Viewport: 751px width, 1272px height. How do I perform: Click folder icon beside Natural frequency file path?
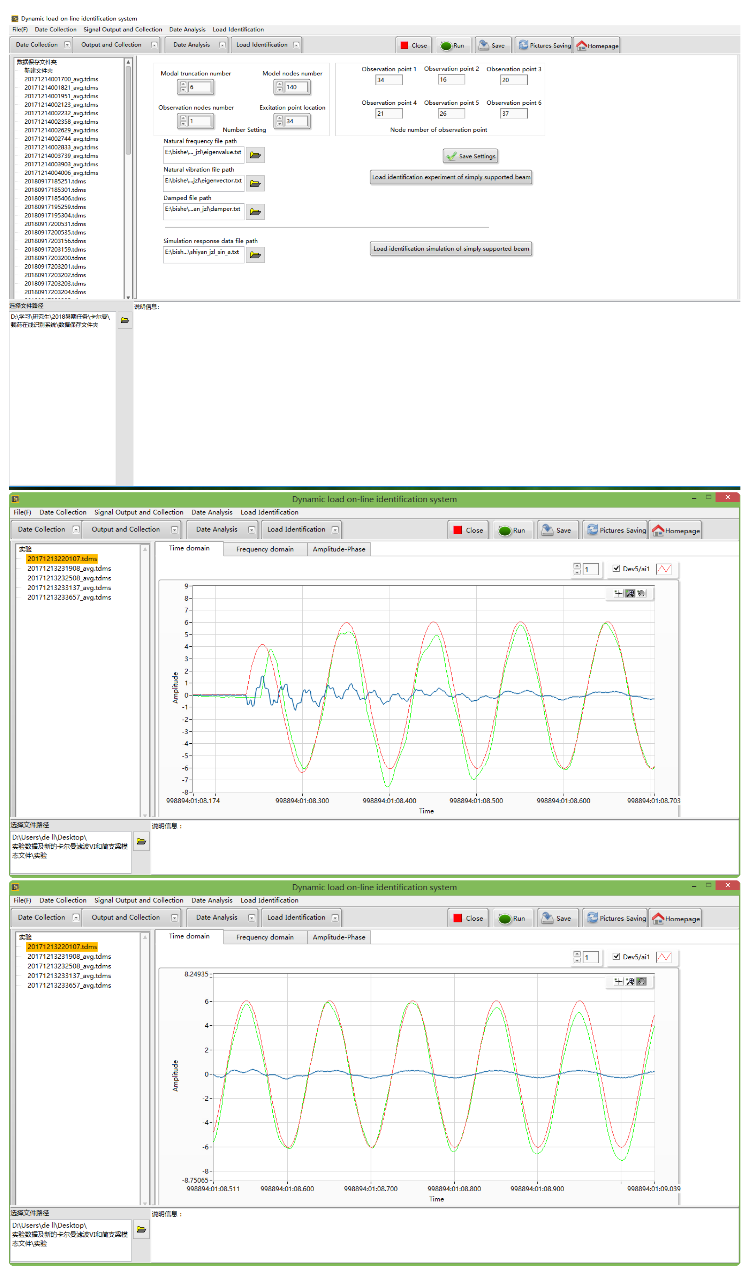pyautogui.click(x=255, y=155)
